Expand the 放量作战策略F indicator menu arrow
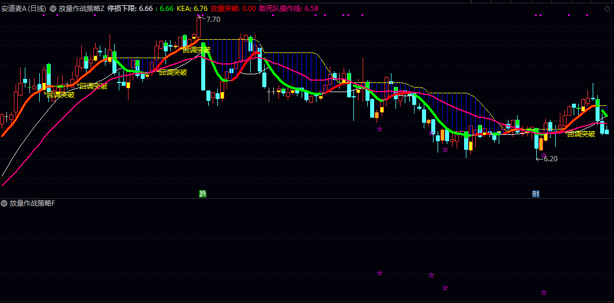Viewport: 614px width, 303px height. click(x=4, y=203)
